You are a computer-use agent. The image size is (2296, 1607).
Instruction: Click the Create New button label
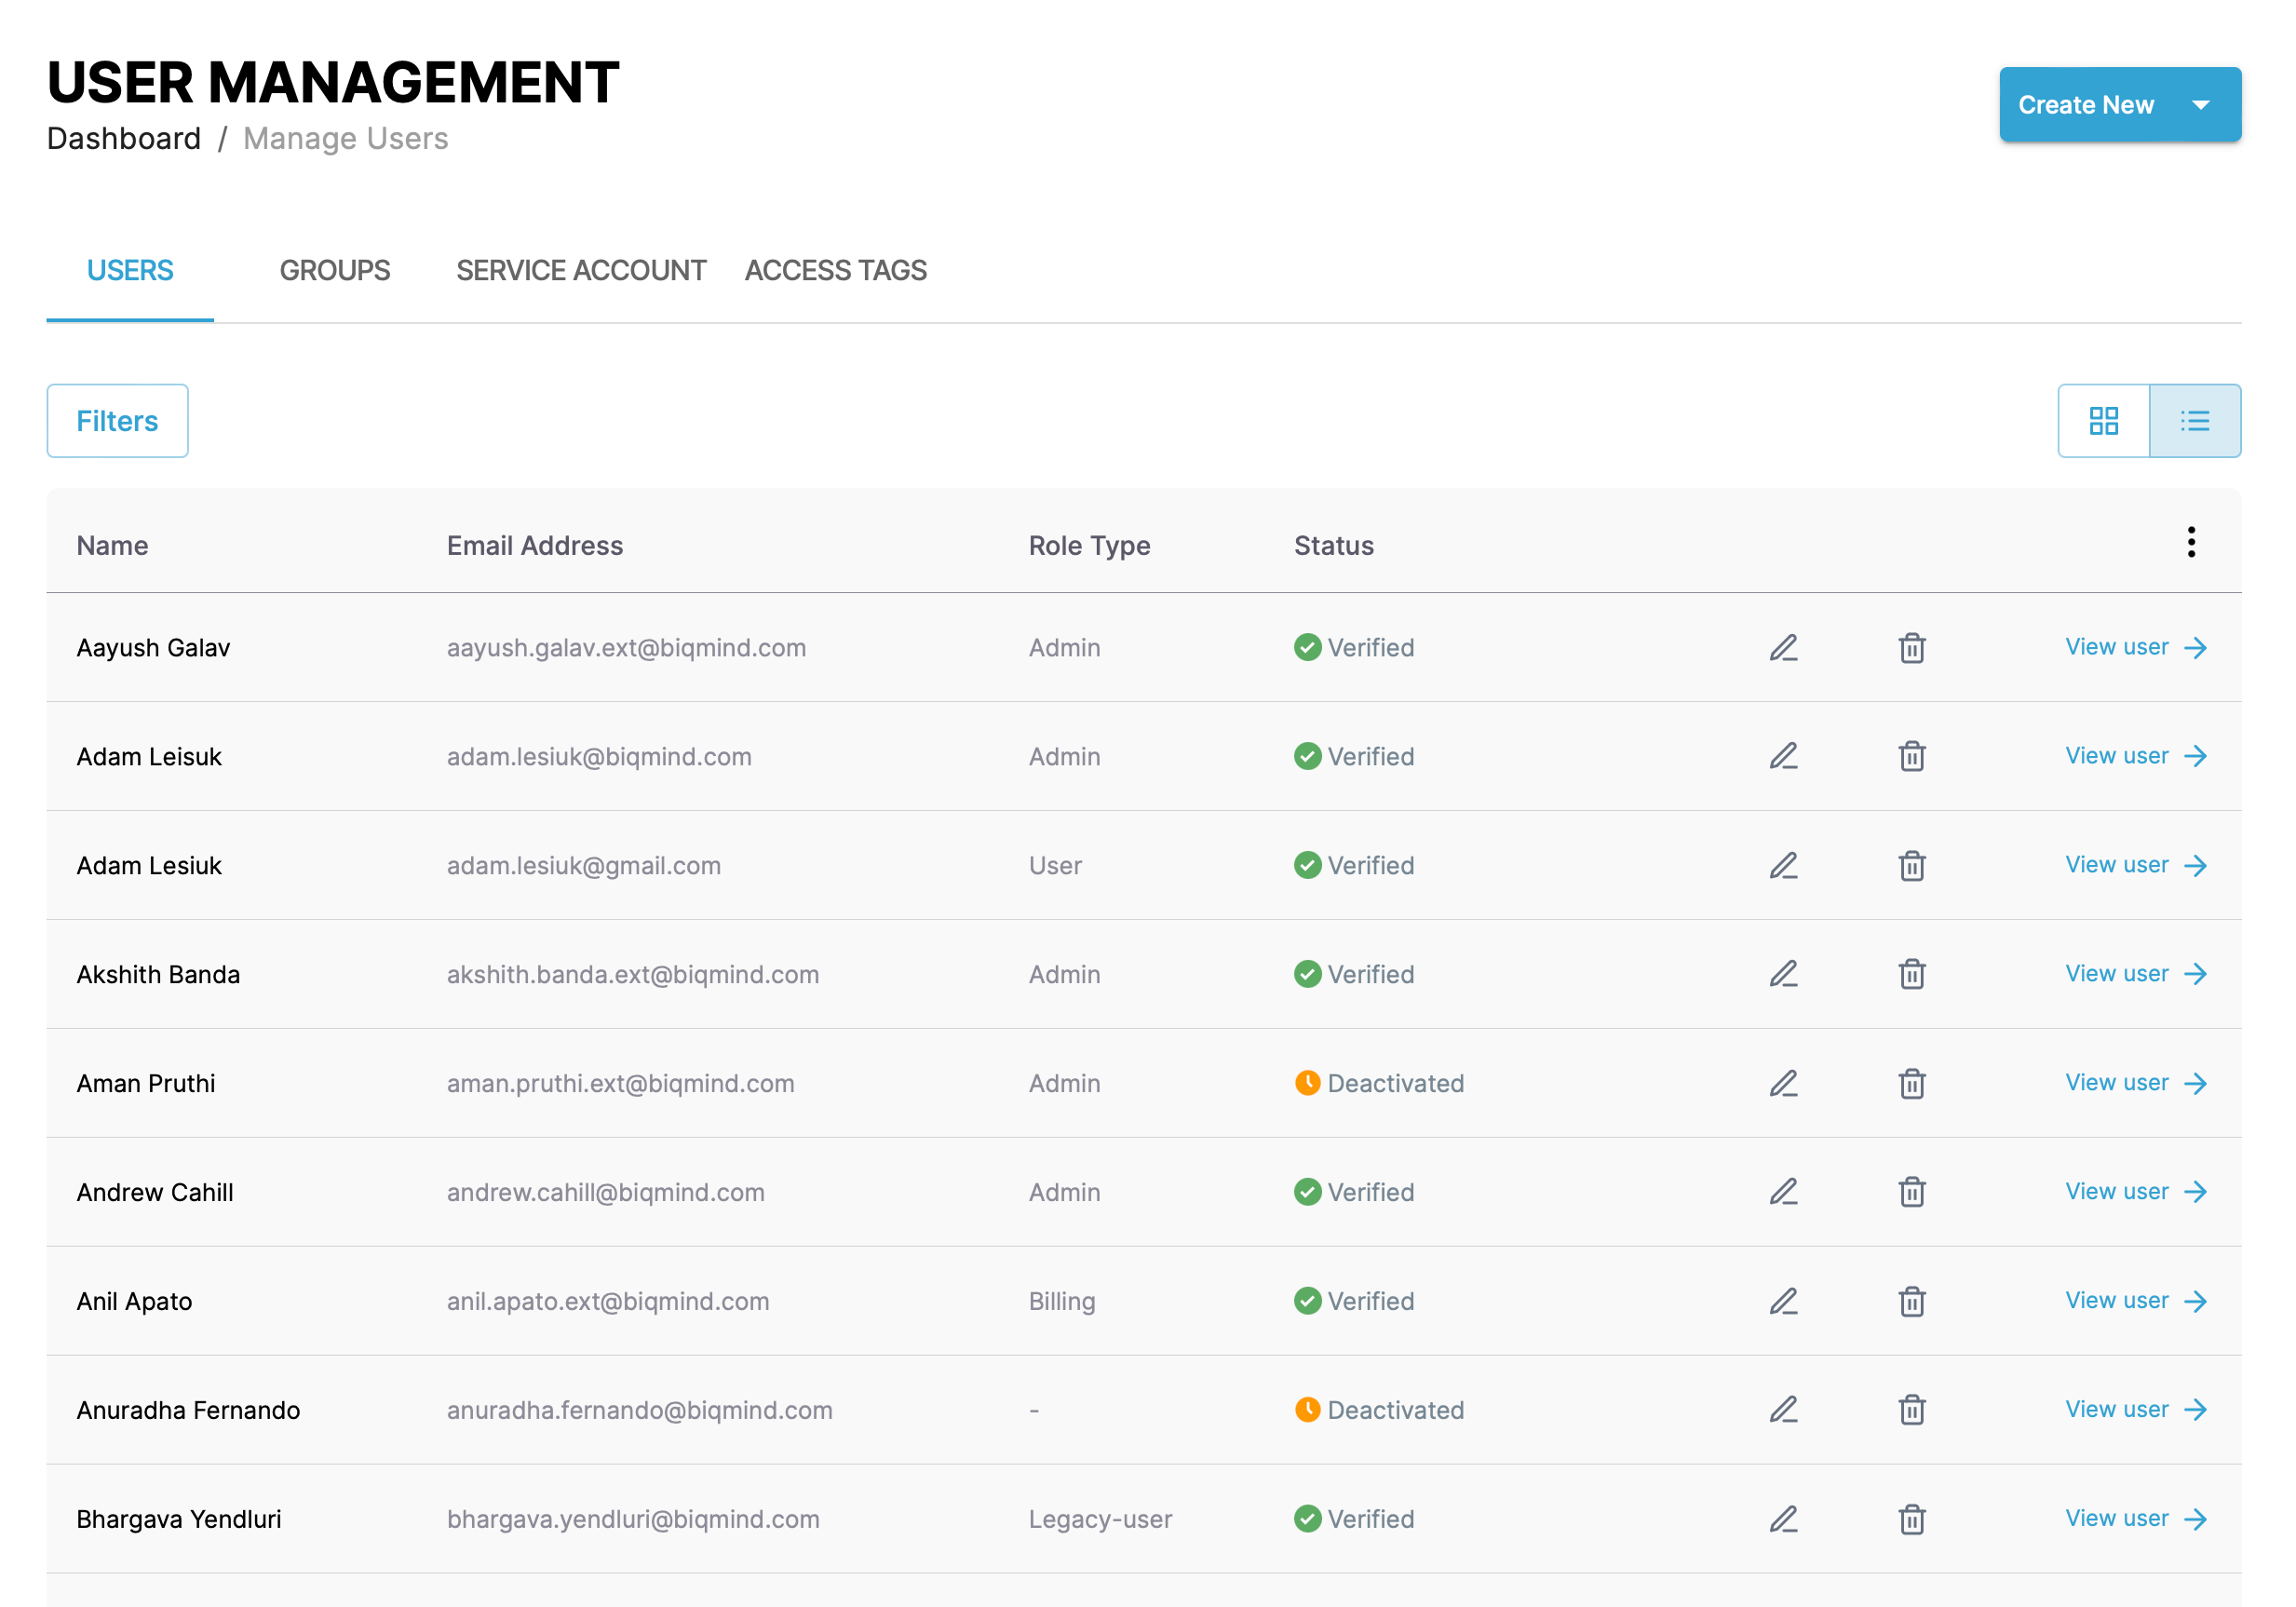[2085, 105]
